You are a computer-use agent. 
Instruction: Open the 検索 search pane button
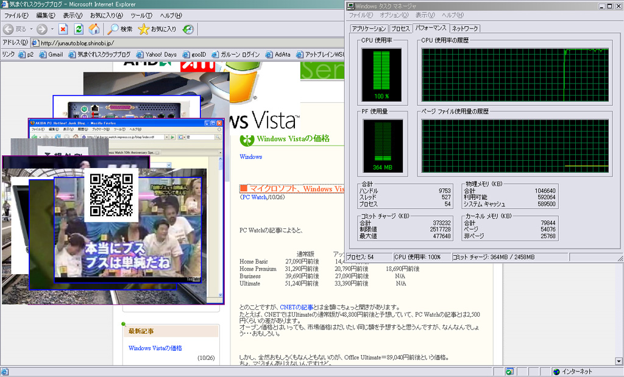coord(120,29)
